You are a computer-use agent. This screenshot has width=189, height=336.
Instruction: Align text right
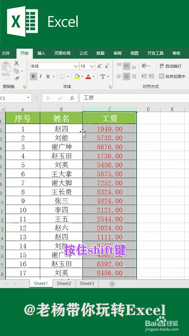(x=134, y=76)
